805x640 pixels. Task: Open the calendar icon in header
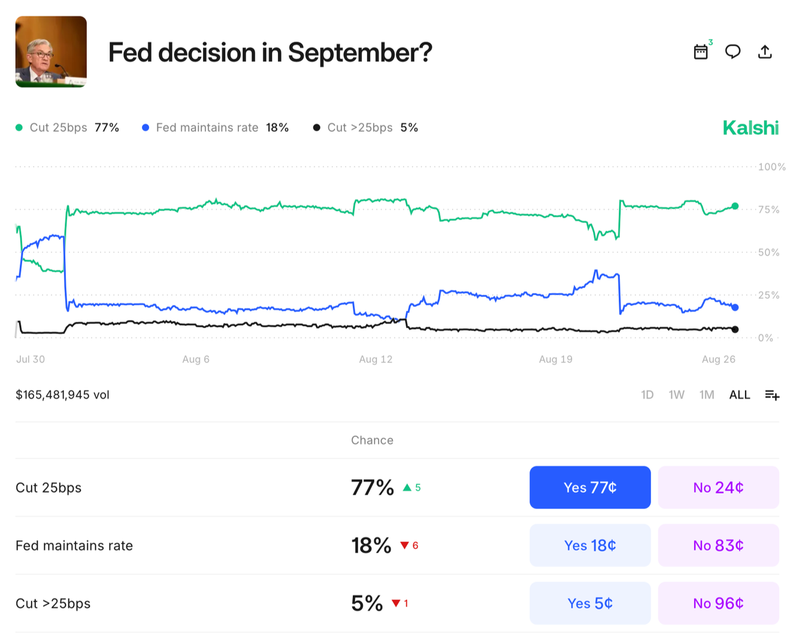coord(700,52)
